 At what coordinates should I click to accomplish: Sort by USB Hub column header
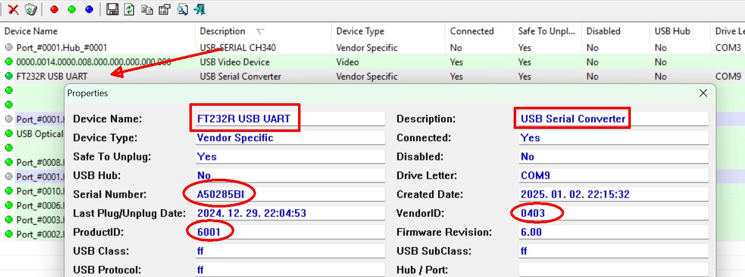(x=680, y=31)
